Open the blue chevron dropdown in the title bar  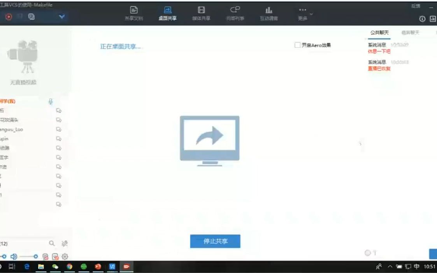pyautogui.click(x=61, y=17)
